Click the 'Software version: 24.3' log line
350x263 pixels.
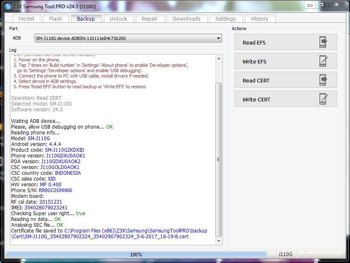[x=37, y=110]
